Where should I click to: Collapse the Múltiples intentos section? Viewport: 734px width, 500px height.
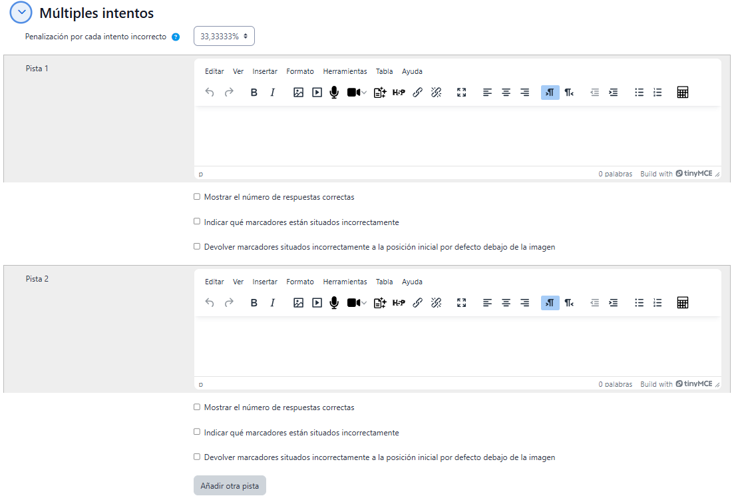(21, 13)
